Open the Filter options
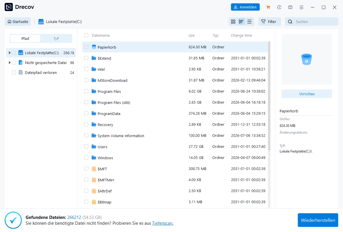Screen dimensions: 343x232 pos(269,22)
